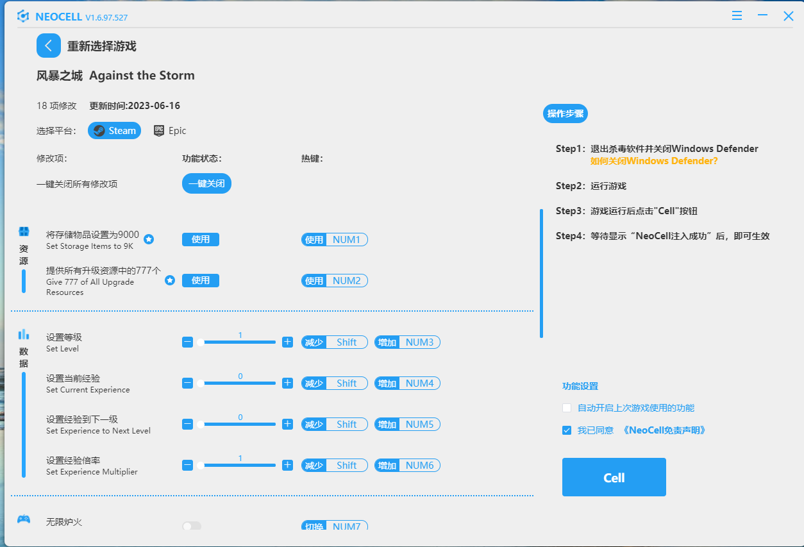
Task: Increase Set Current Experience with the plus button
Action: 287,383
